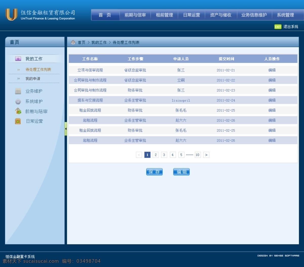Click 退出系统 to log out
The width and height of the screenshot is (304, 267).
click(291, 27)
